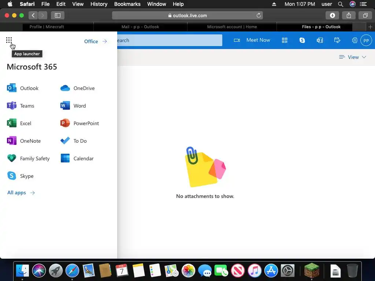Click into the Outlook search box
The image size is (375, 281).
click(x=170, y=40)
